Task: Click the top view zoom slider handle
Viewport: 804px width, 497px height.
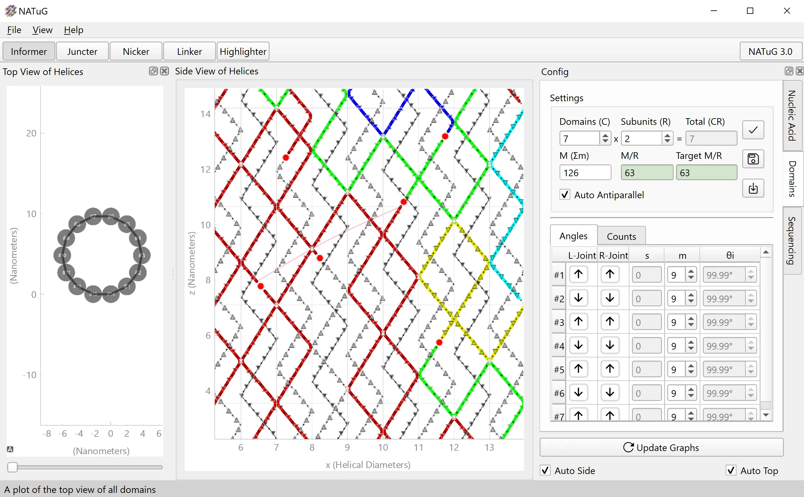Action: click(13, 467)
